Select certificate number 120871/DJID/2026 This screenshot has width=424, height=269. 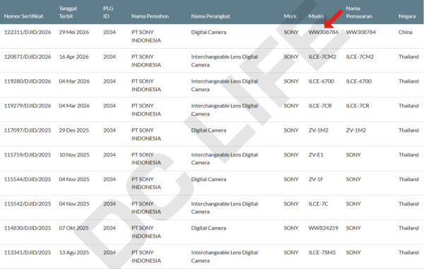(x=28, y=57)
